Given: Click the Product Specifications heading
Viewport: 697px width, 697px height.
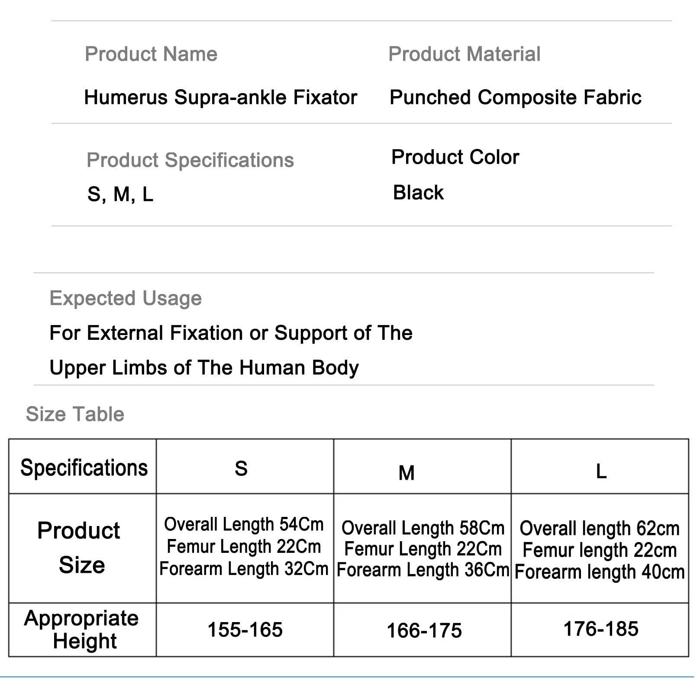Looking at the screenshot, I should pos(190,160).
